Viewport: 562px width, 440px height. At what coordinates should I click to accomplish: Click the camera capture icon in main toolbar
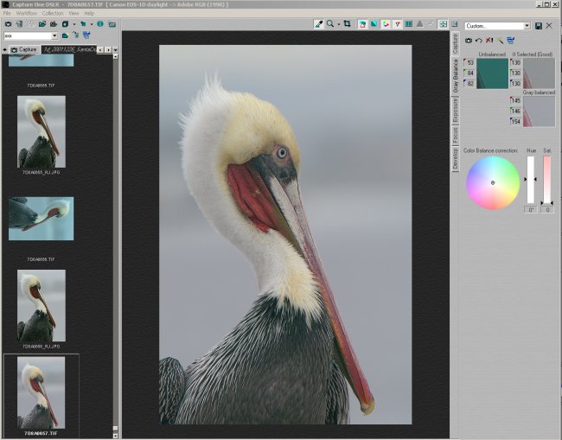point(7,24)
